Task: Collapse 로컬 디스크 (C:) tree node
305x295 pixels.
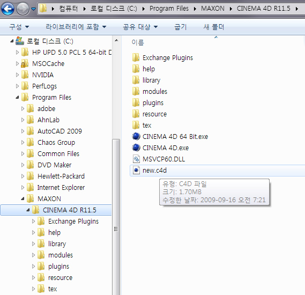Action: pos(12,41)
